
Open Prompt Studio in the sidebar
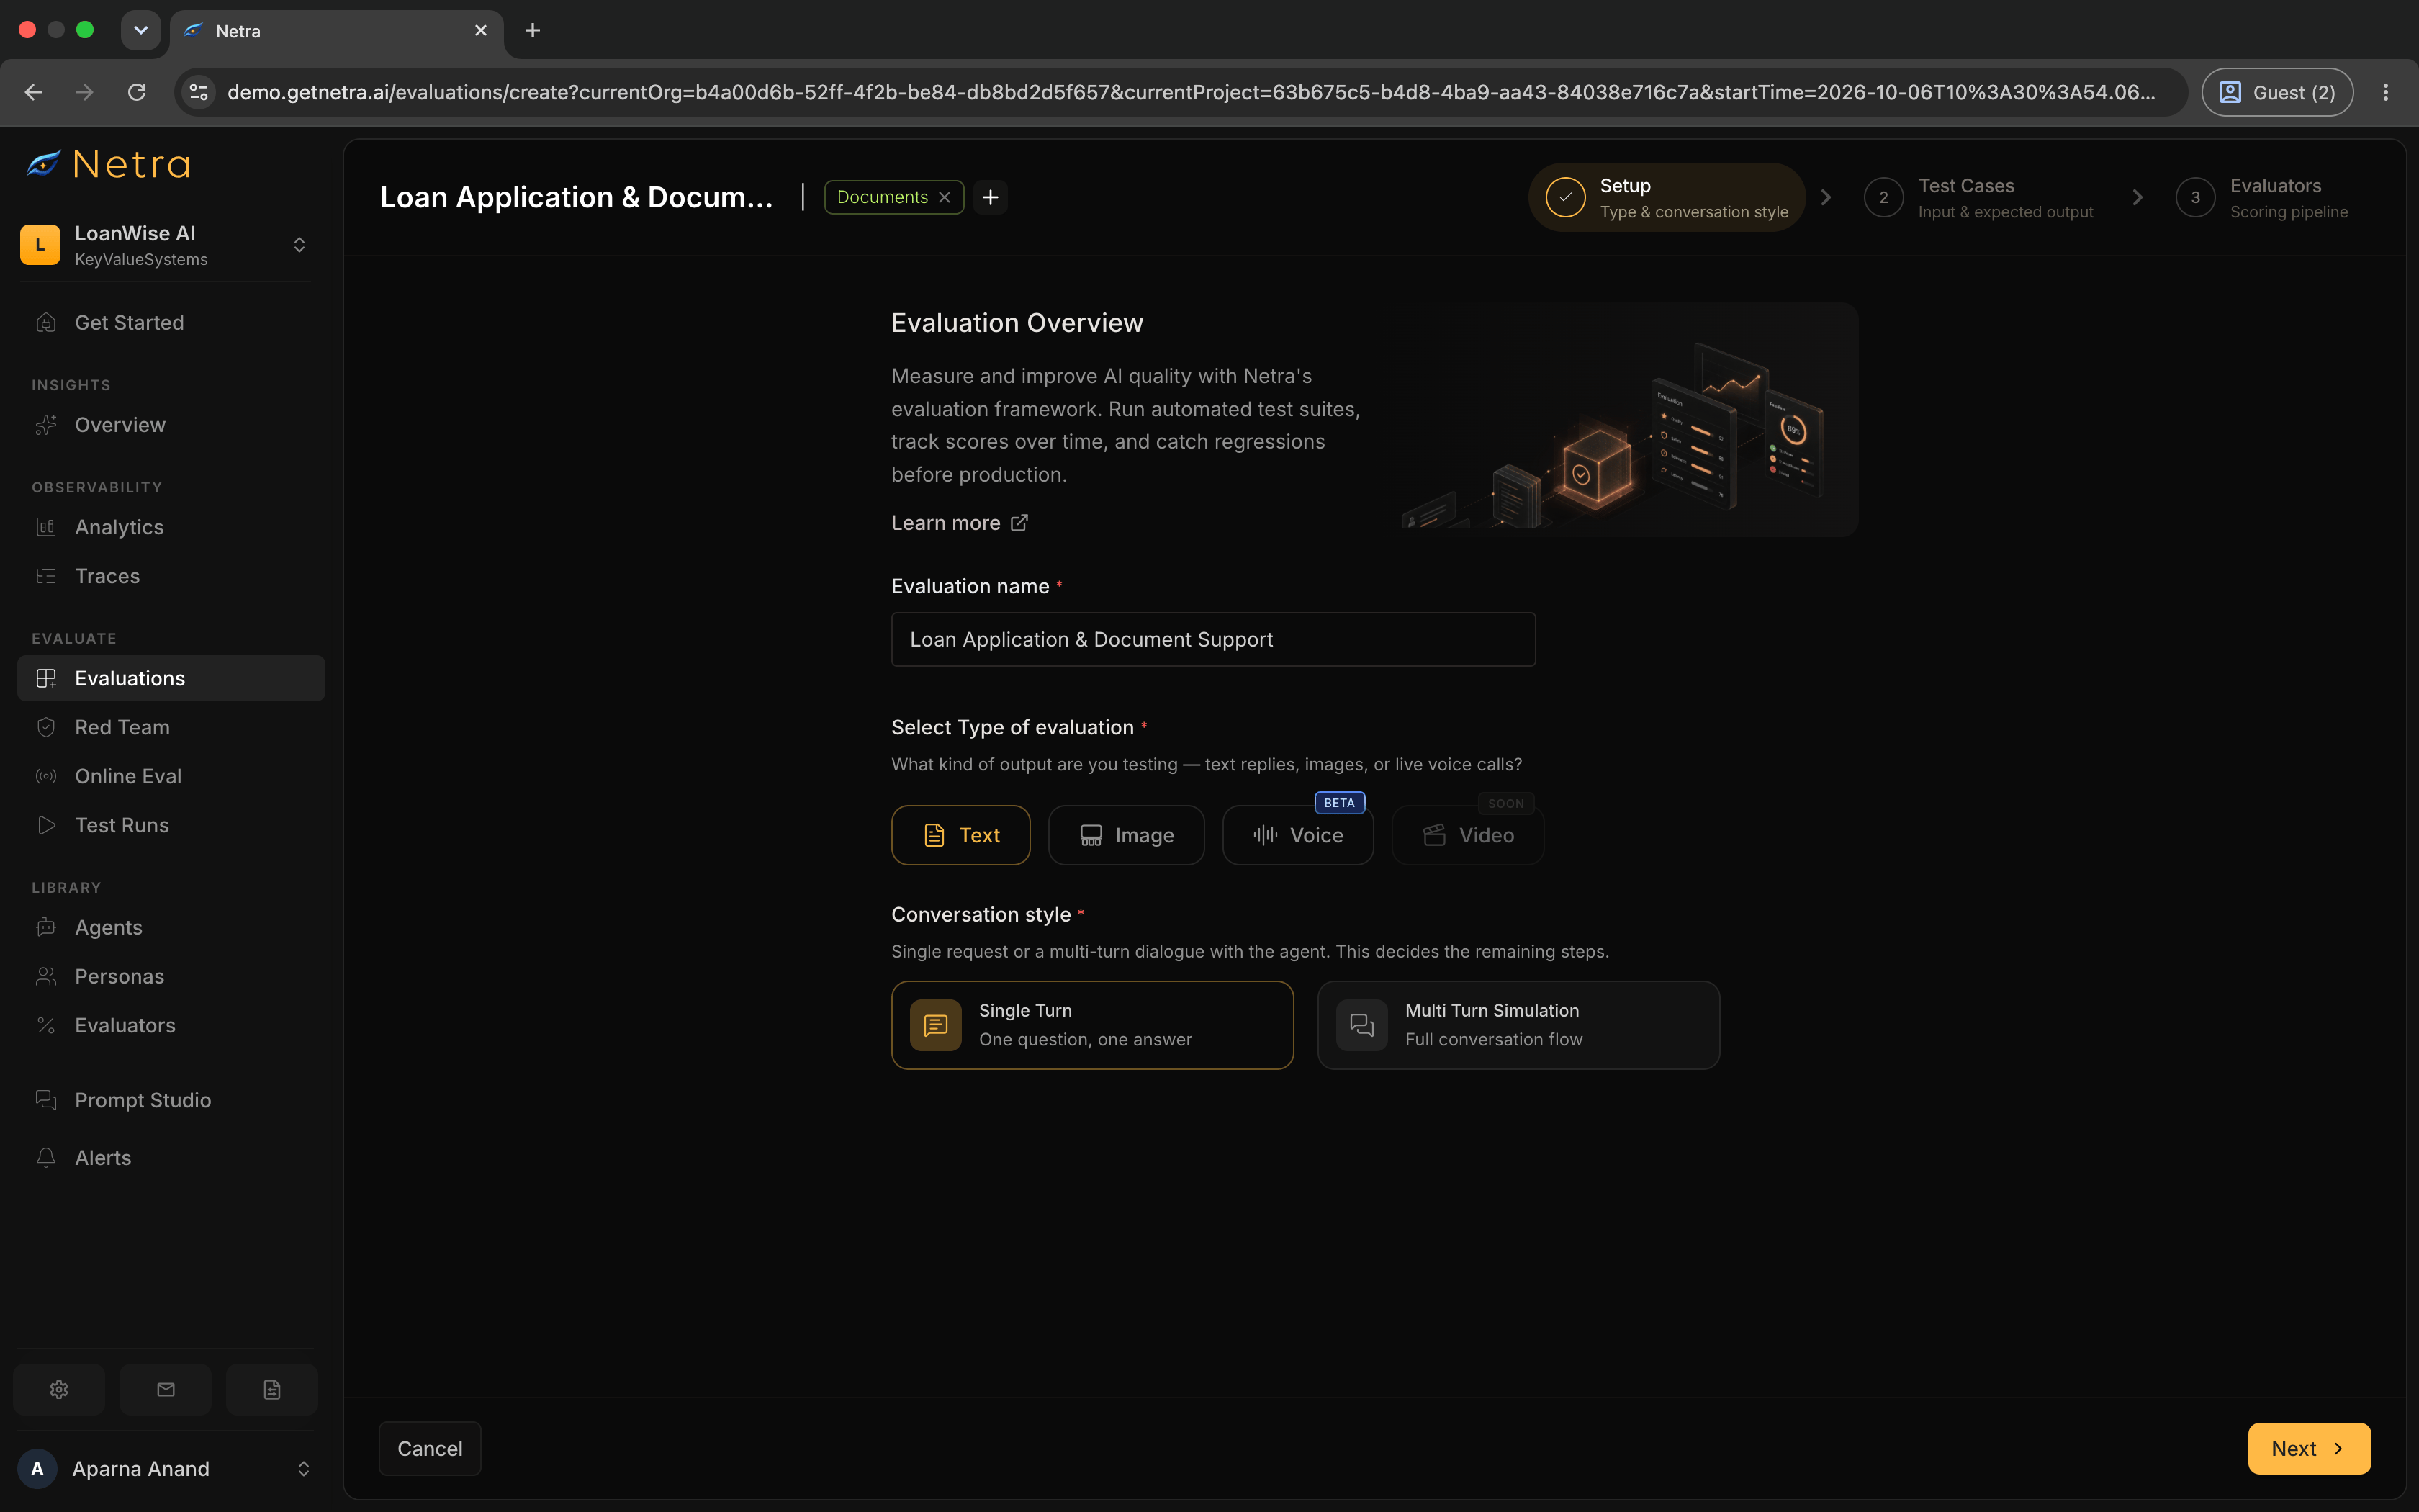click(171, 1100)
